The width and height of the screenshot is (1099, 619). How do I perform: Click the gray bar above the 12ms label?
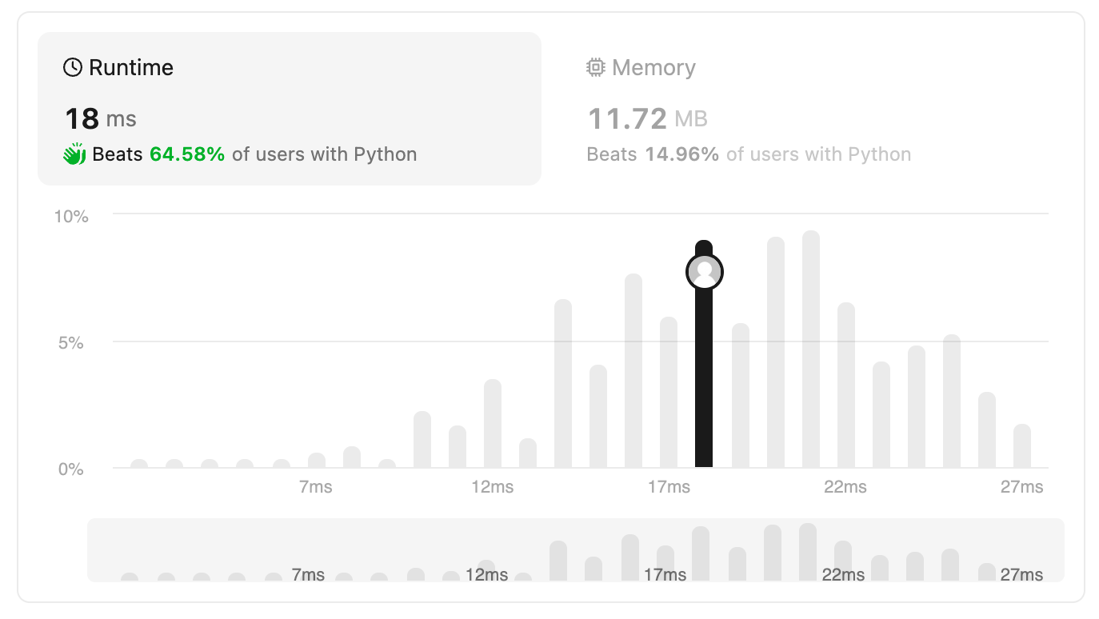pyautogui.click(x=493, y=423)
